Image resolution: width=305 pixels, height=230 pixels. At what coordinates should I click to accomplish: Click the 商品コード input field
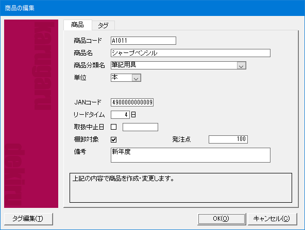(x=143, y=41)
